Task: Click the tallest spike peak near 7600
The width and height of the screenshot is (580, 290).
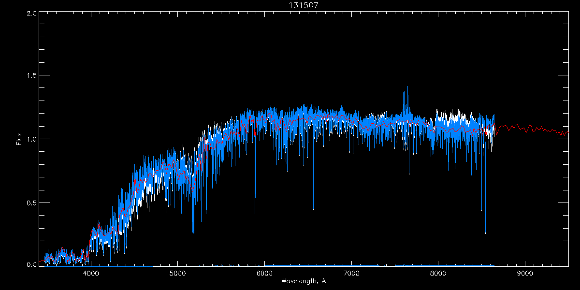Action: [x=407, y=87]
